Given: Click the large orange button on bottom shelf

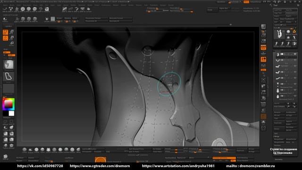Looking at the screenshot, I should pos(101,160).
